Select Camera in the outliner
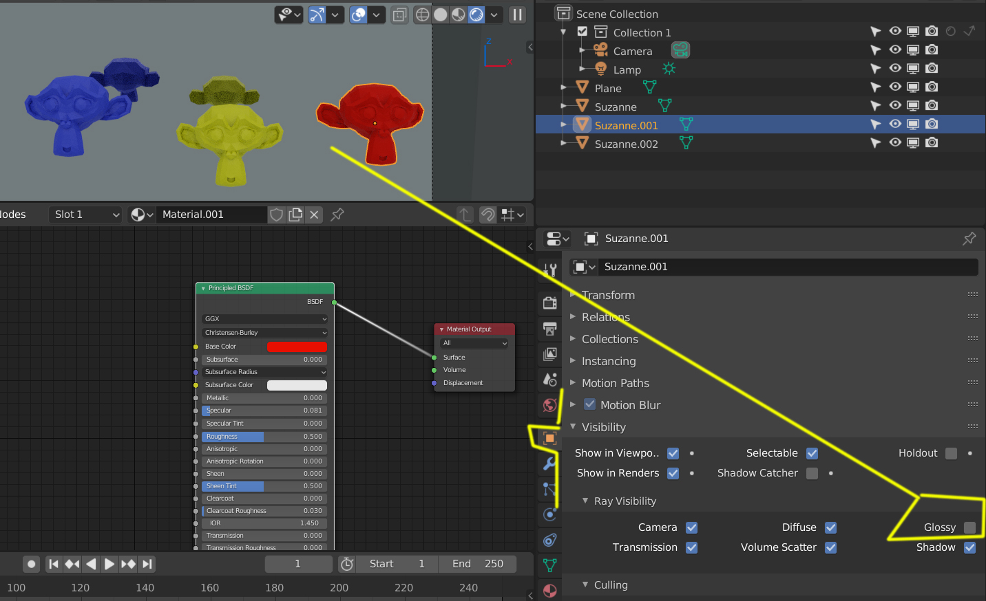 coord(633,51)
